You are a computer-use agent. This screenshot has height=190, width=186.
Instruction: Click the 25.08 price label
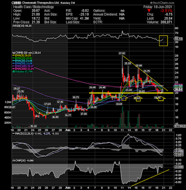coord(139,66)
